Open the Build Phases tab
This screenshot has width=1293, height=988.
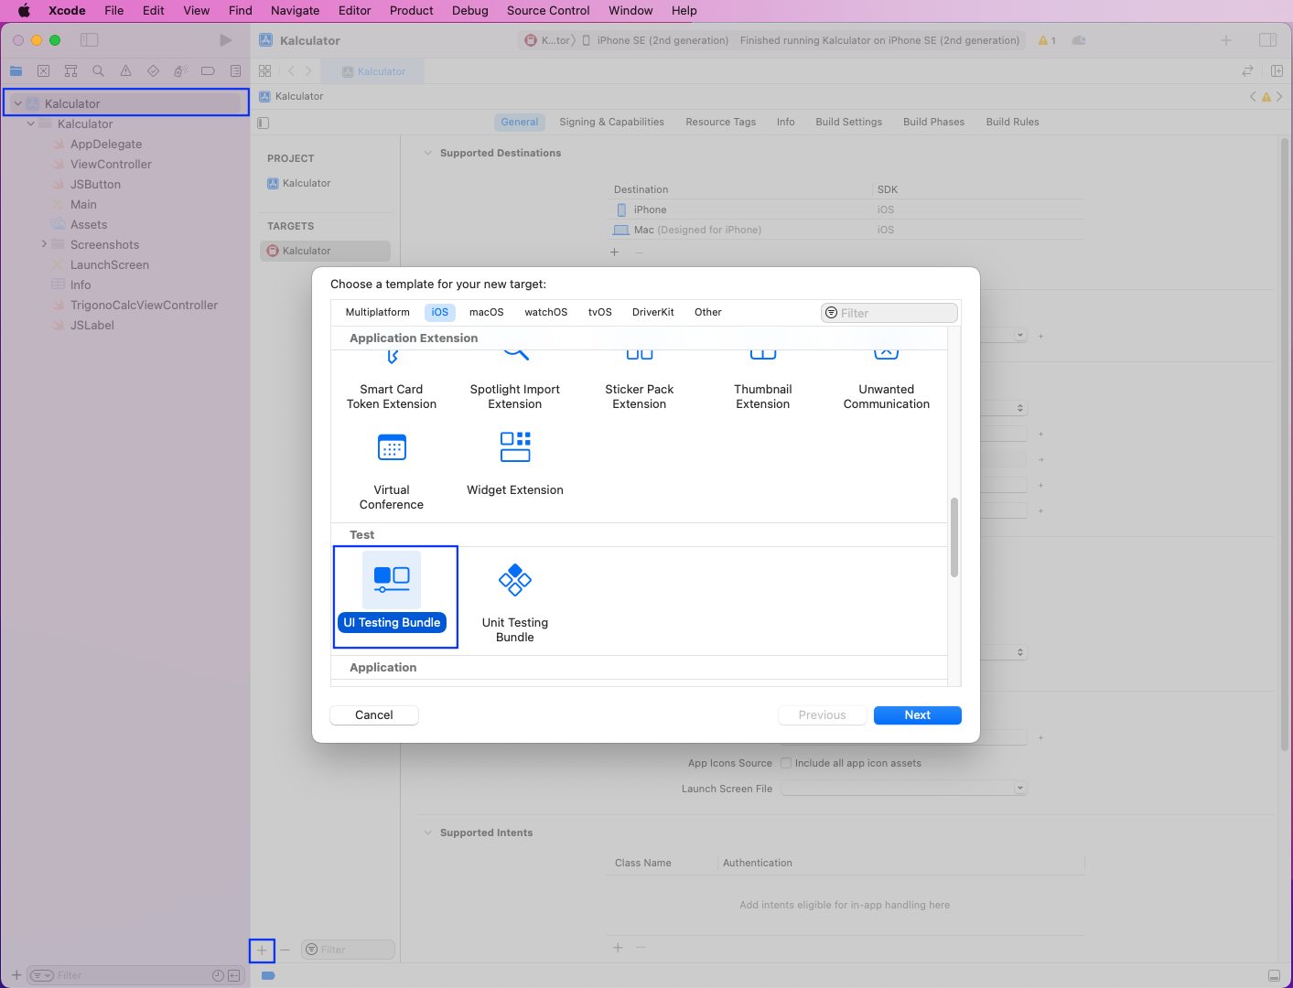pyautogui.click(x=934, y=122)
